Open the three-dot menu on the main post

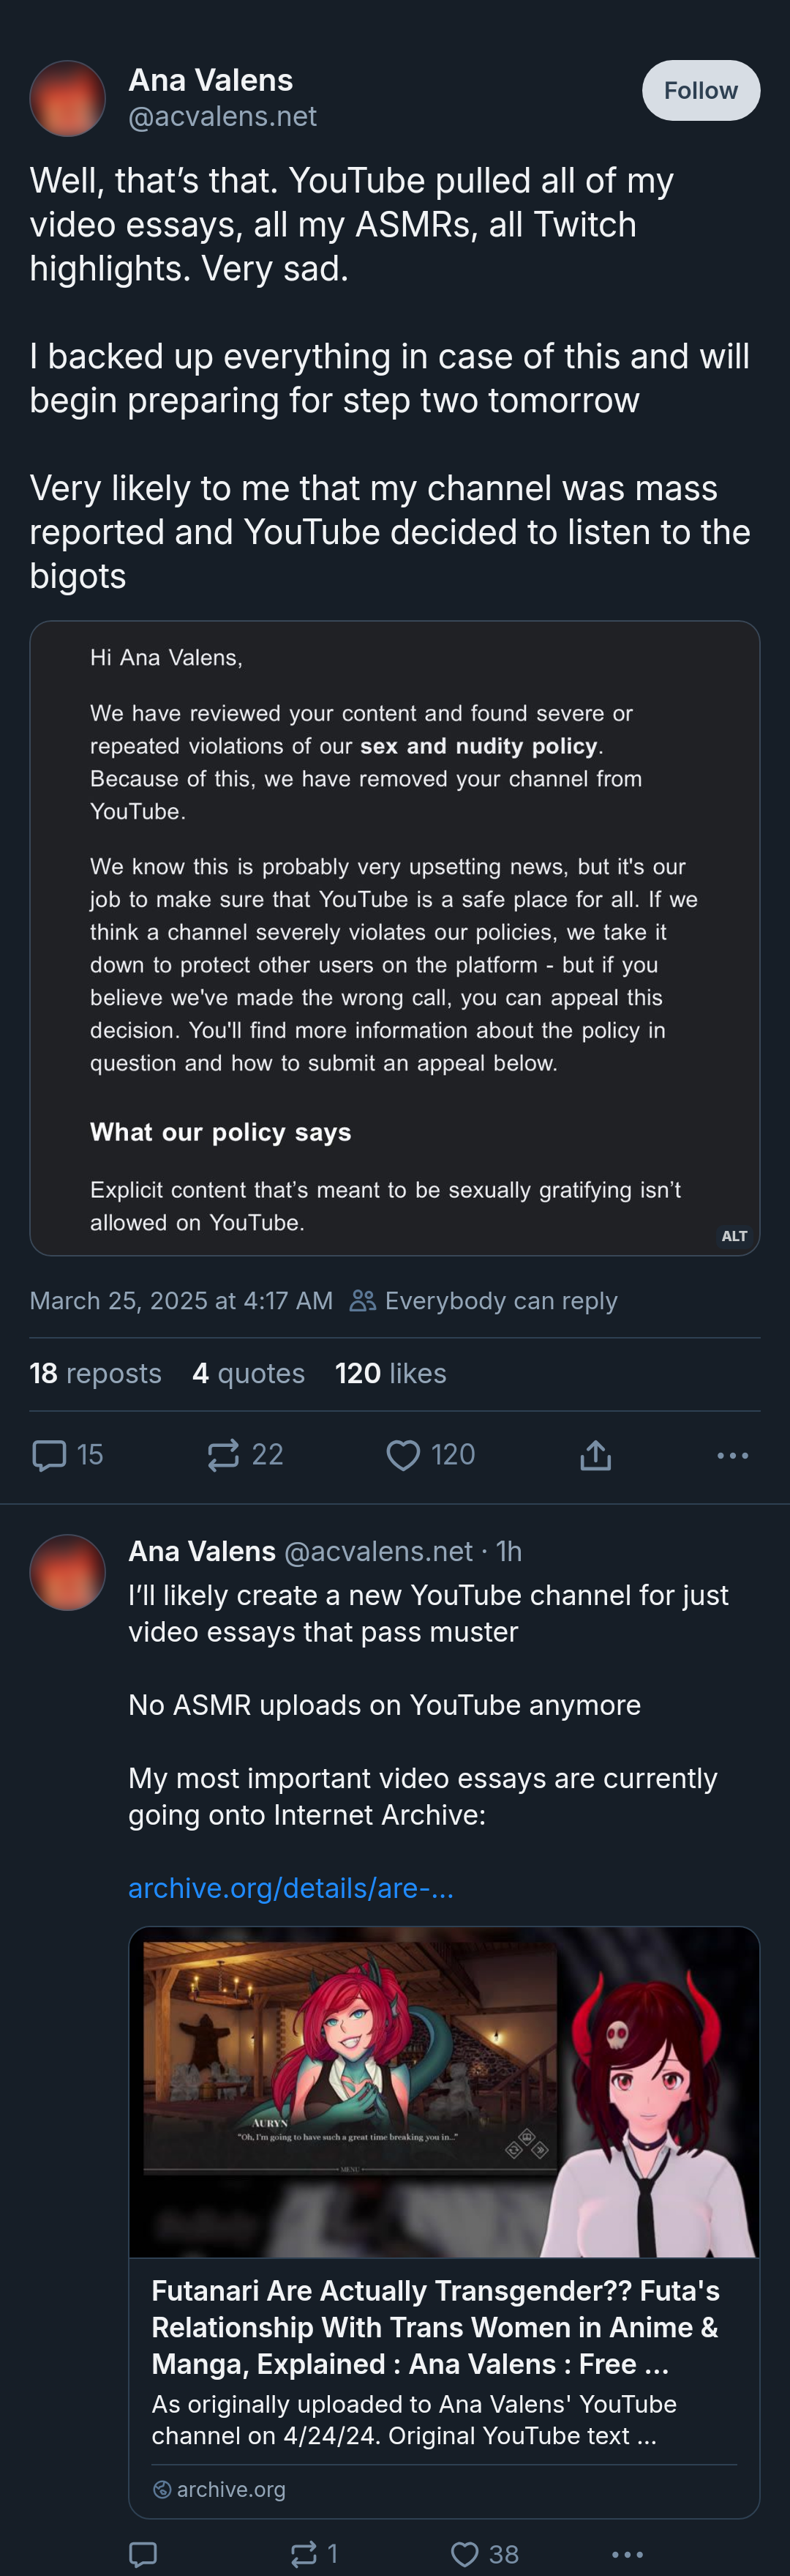click(732, 1455)
